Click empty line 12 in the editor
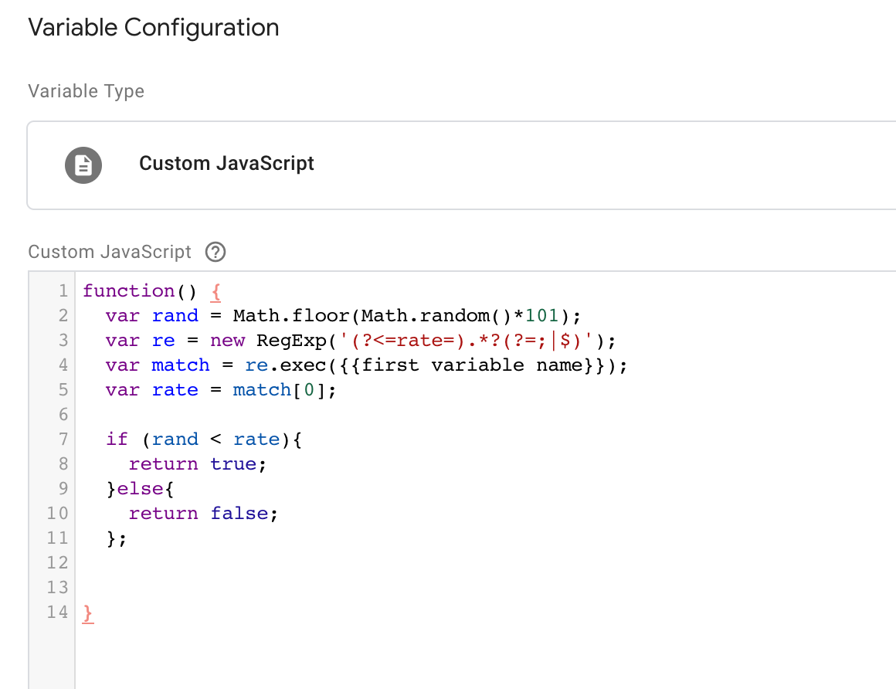Viewport: 896px width, 689px height. [309, 563]
